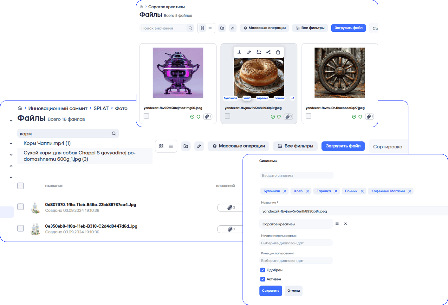Switch to list view in Саратов креативы panel
This screenshot has height=305, width=448.
[210, 28]
